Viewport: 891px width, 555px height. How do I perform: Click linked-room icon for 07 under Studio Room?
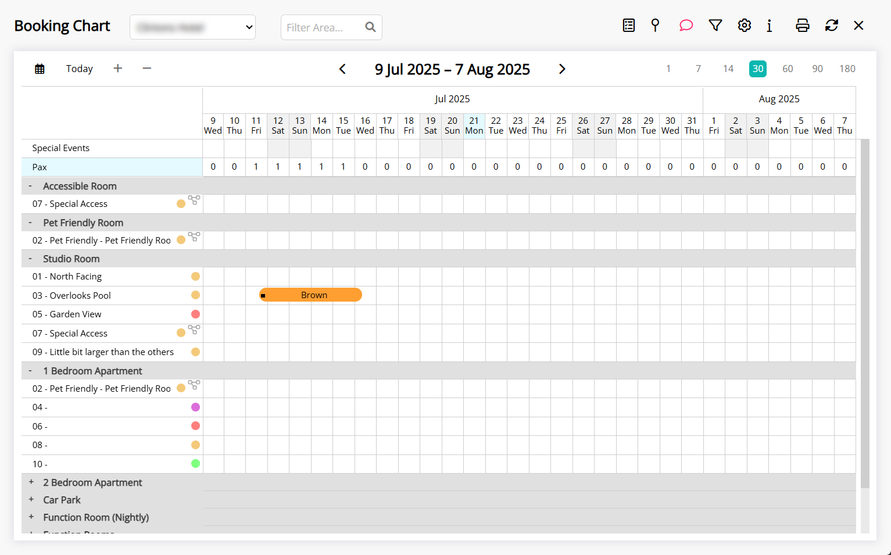point(194,330)
